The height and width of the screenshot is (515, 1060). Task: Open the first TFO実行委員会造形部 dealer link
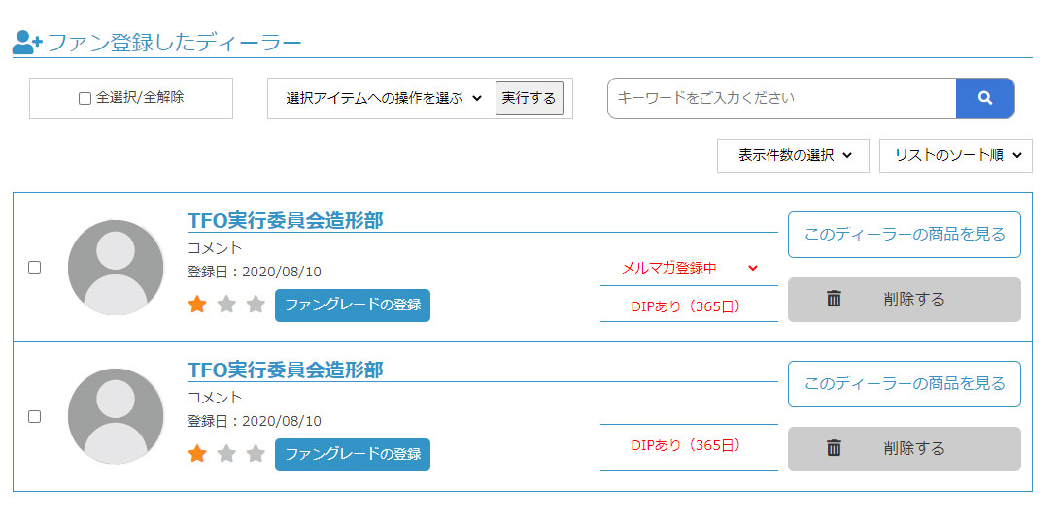[x=285, y=221]
